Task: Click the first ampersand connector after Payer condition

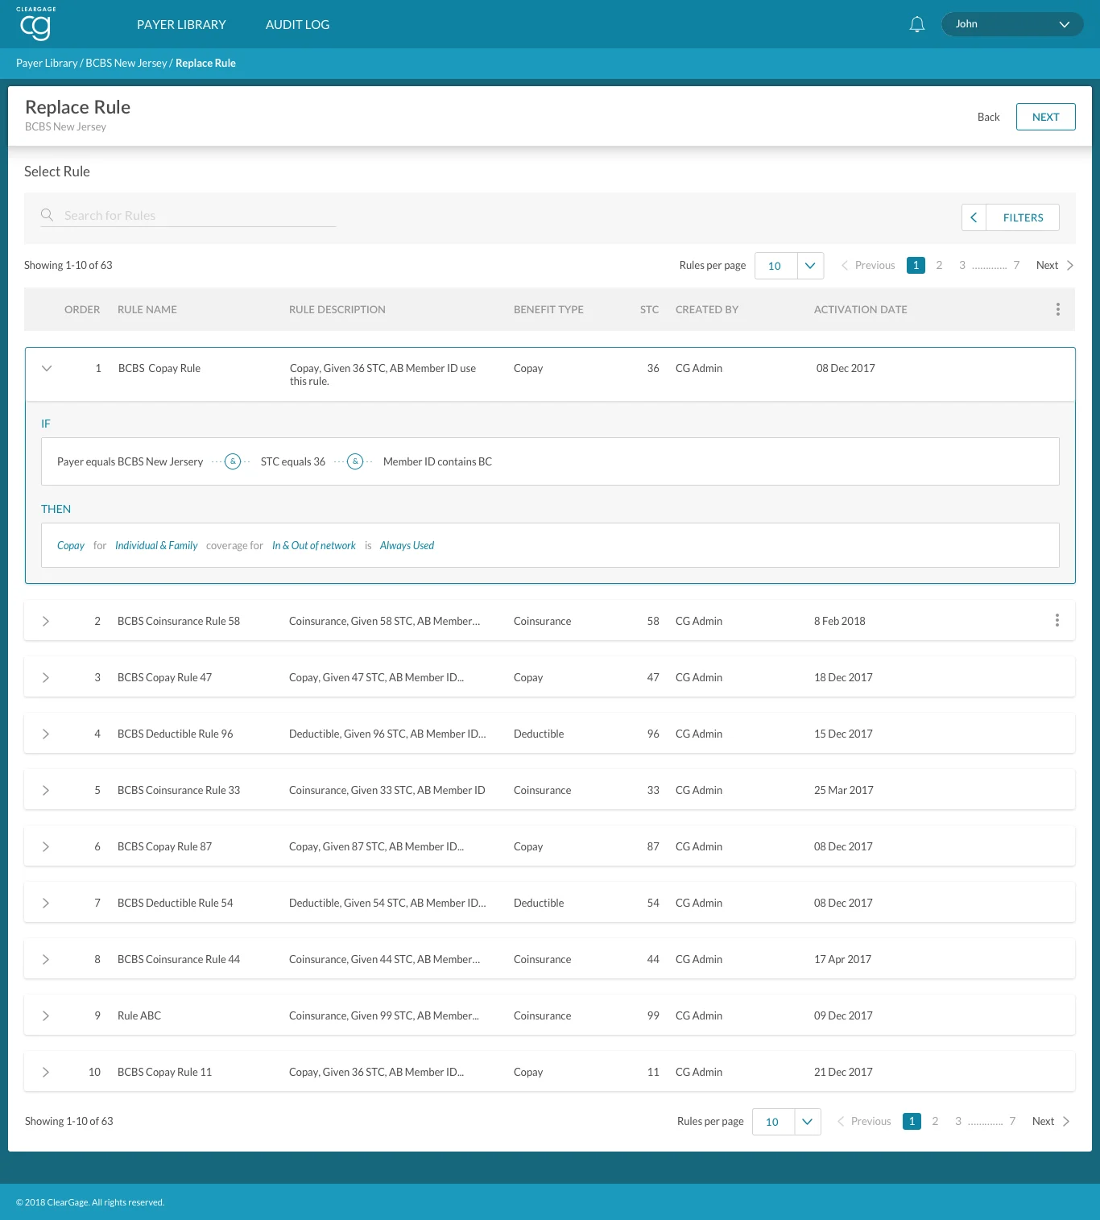Action: click(233, 461)
